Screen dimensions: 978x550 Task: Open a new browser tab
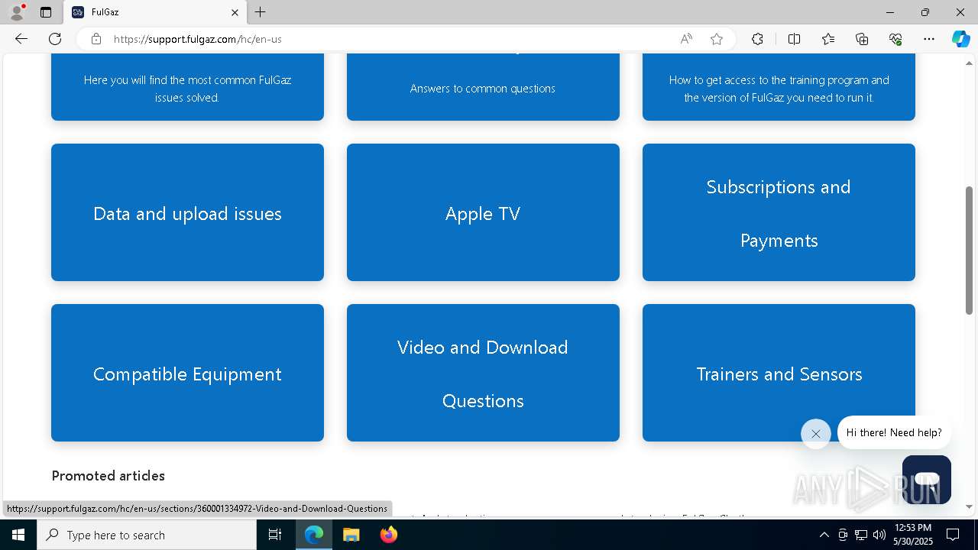click(260, 12)
